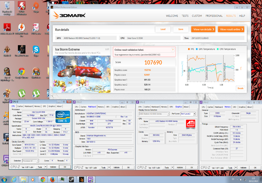
Task: Click the Save button in Run details
Action: [x=181, y=29]
